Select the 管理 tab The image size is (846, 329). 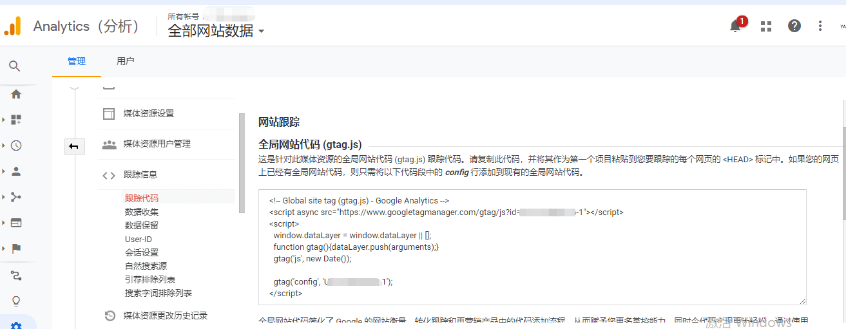tap(76, 61)
